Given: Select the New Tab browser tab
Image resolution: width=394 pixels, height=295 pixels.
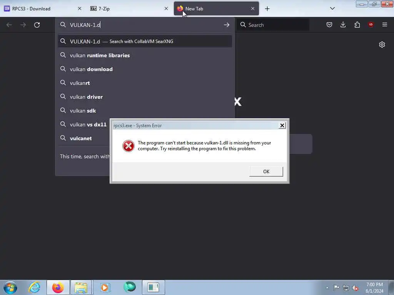Looking at the screenshot, I should coord(216,8).
